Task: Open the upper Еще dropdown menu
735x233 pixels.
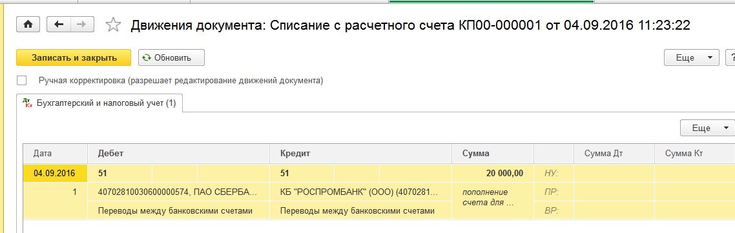Action: pos(692,57)
